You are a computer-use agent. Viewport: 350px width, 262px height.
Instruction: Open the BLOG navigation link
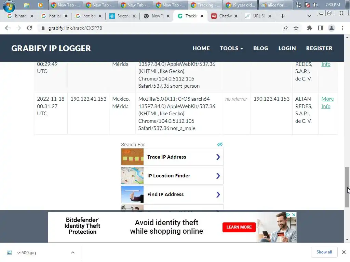(260, 48)
